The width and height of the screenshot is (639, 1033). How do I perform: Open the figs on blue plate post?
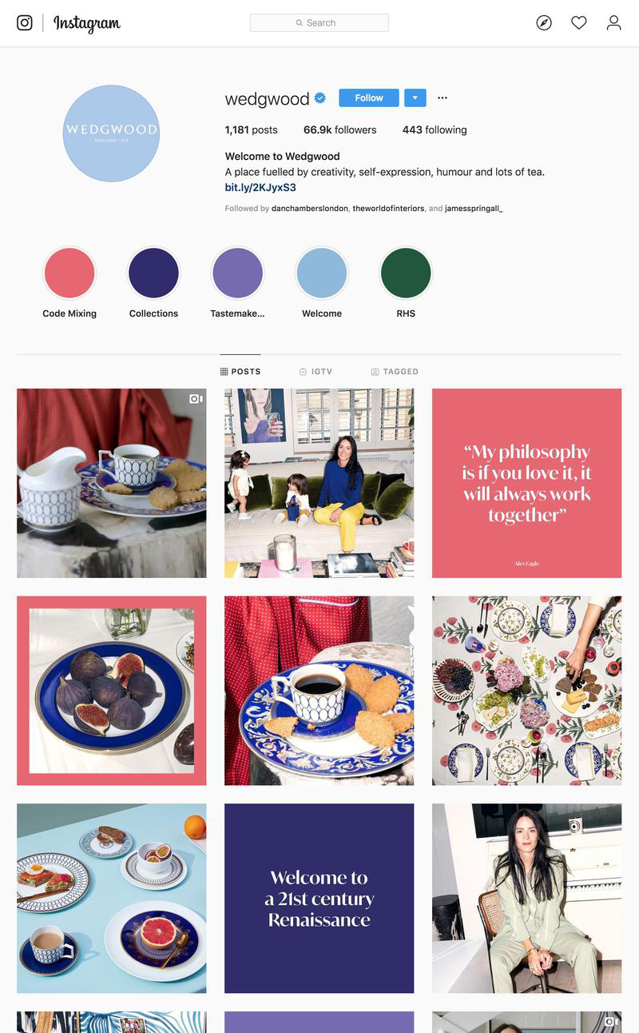(112, 691)
